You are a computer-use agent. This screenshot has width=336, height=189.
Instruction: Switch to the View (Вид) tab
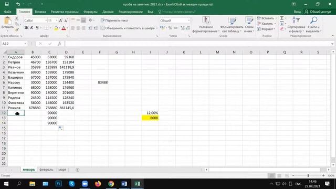pyautogui.click(x=150, y=12)
